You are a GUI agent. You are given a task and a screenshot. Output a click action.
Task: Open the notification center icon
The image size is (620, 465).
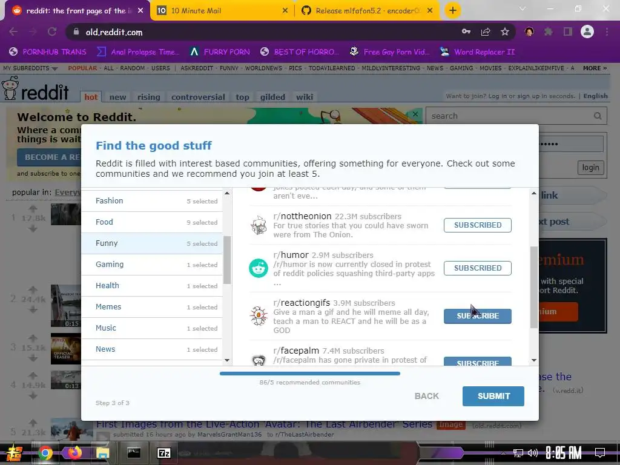tap(600, 453)
